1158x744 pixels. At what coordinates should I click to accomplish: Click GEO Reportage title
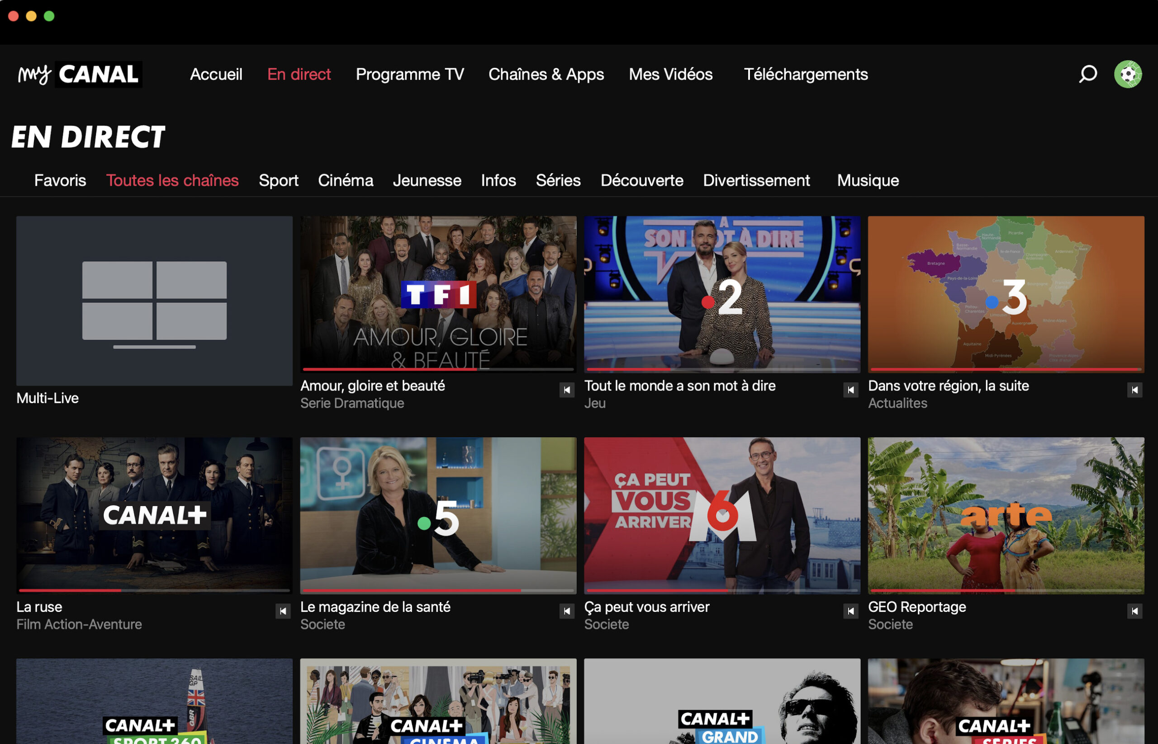point(917,607)
